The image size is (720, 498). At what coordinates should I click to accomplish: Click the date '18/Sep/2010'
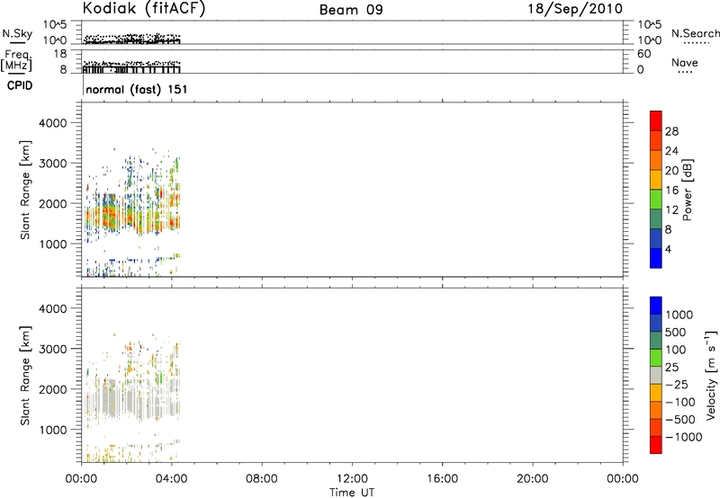click(575, 9)
